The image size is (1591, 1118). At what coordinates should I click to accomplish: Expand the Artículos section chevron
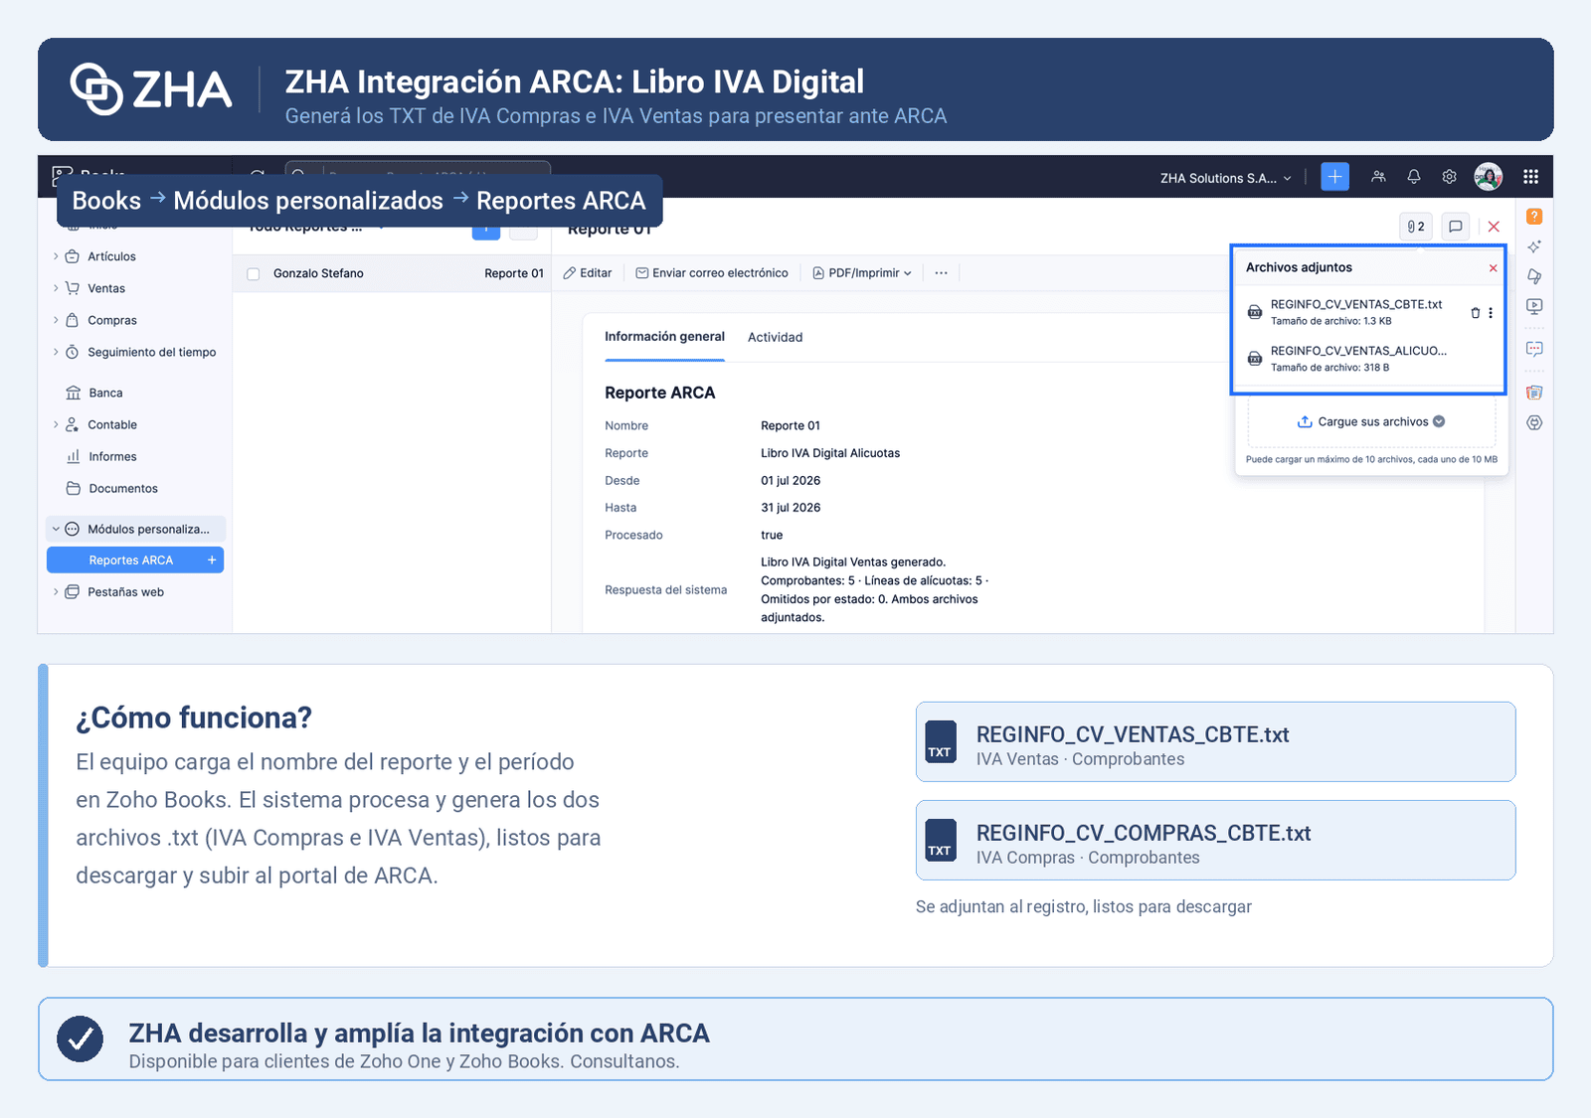(x=56, y=256)
